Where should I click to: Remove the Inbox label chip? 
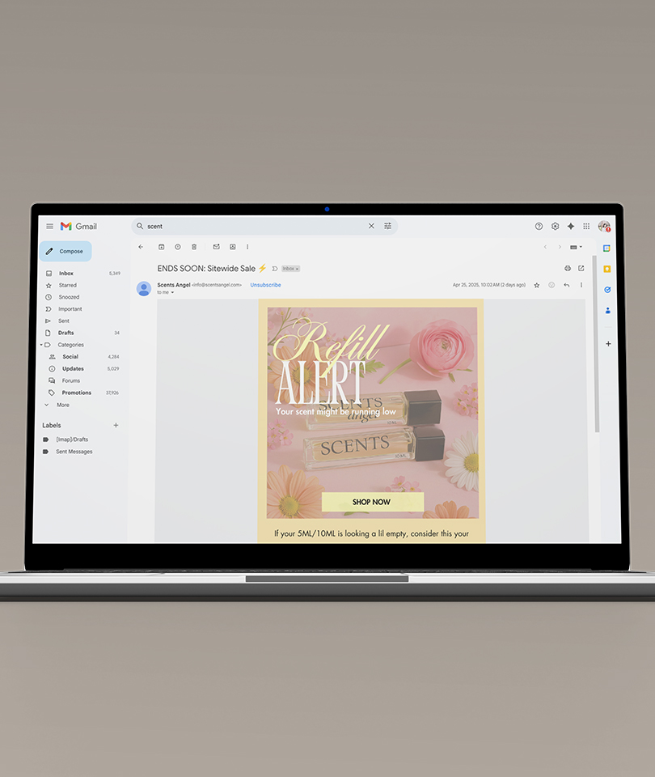click(x=297, y=269)
